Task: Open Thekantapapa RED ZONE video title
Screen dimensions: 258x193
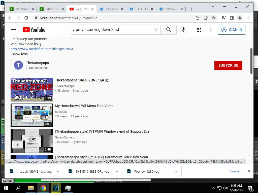Action: pos(82,80)
